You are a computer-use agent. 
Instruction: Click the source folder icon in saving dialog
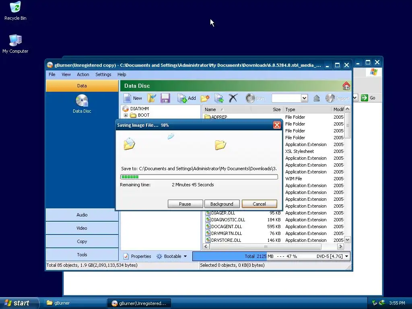click(129, 144)
